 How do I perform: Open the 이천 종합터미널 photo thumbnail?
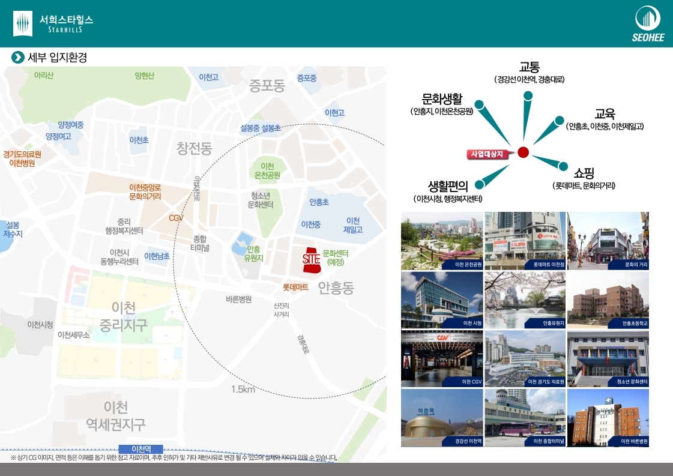pos(525,418)
